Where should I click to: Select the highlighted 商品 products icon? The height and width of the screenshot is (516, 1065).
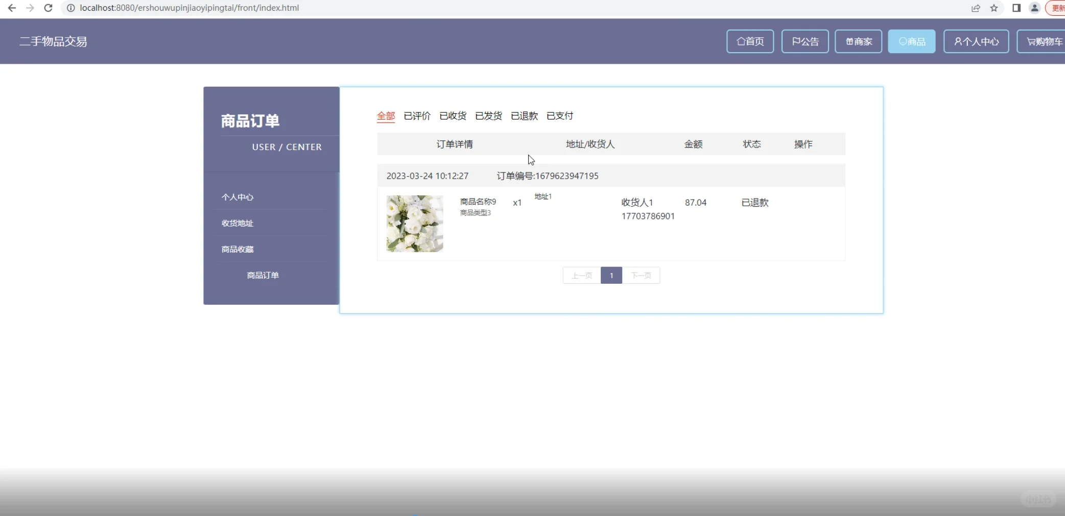coord(912,41)
